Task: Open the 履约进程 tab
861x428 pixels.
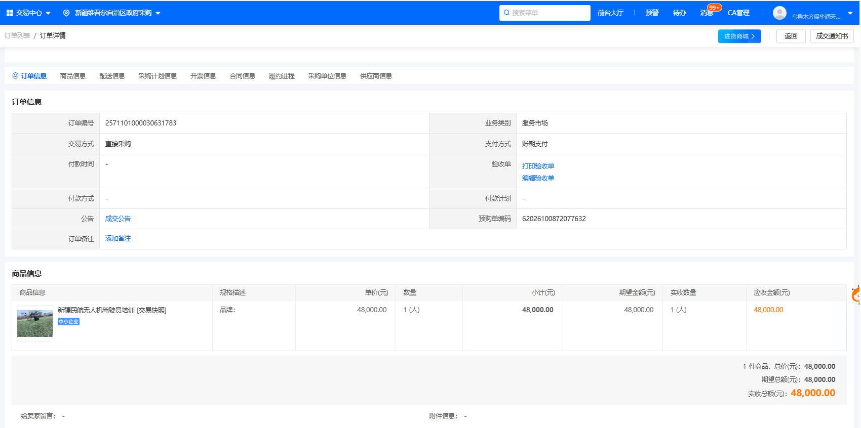Action: 282,76
